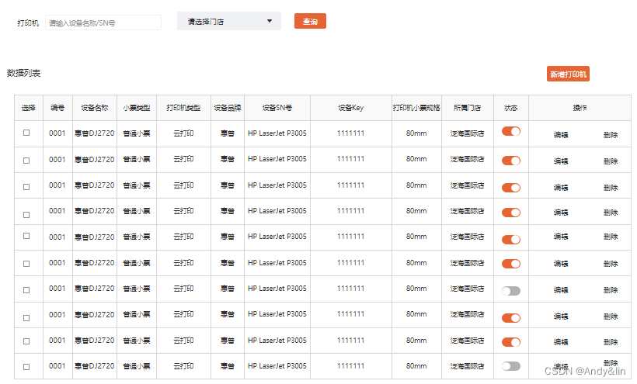
Task: Click the 设备SN号 column header
Action: tap(277, 108)
